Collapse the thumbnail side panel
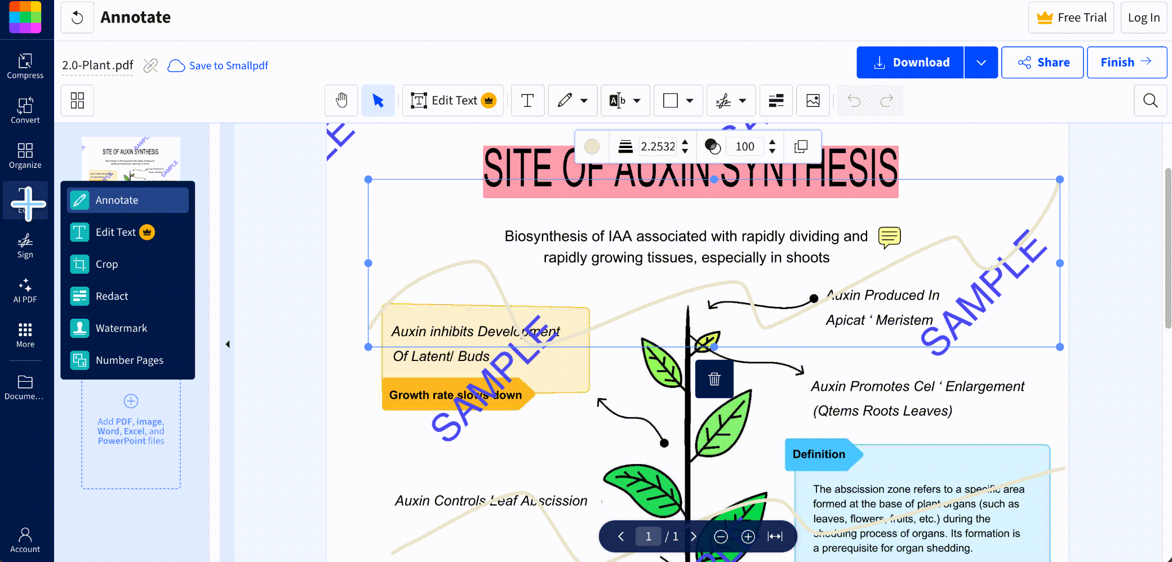The width and height of the screenshot is (1172, 562). [228, 344]
